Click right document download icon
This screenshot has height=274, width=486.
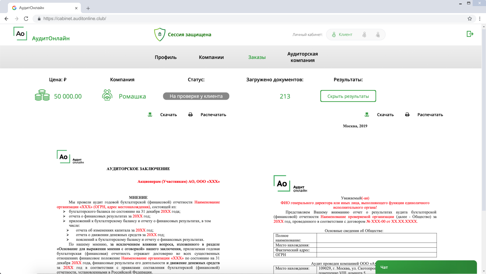[367, 115]
